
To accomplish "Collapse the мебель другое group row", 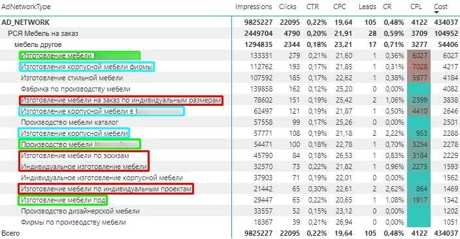I will point(38,44).
